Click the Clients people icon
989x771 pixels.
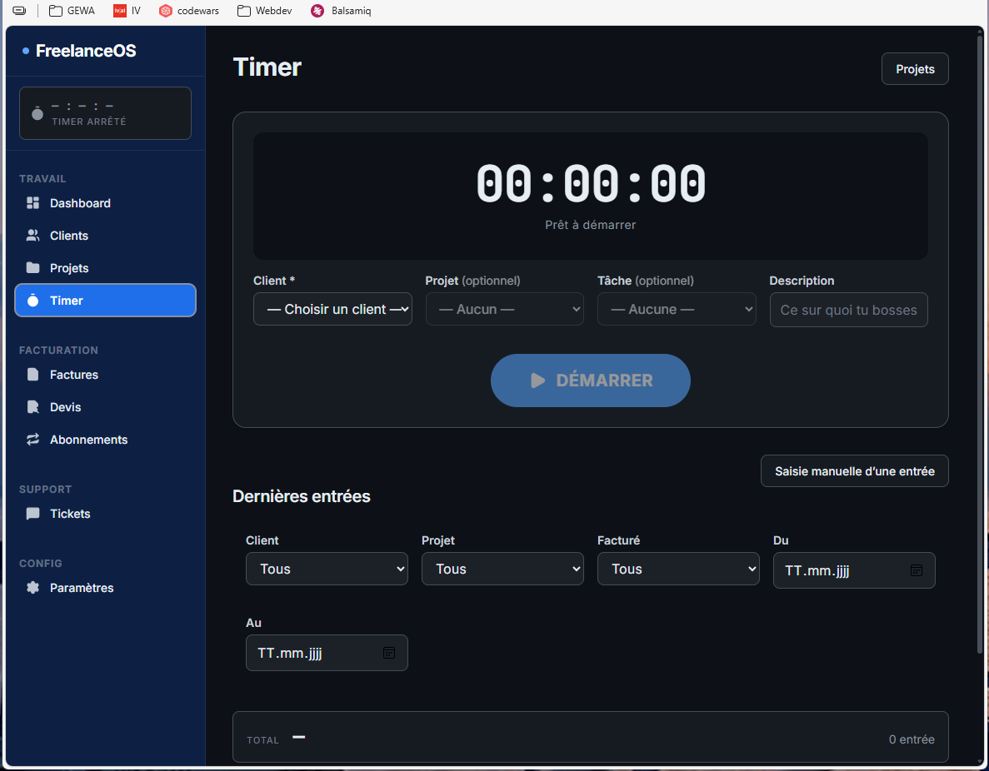coord(33,236)
